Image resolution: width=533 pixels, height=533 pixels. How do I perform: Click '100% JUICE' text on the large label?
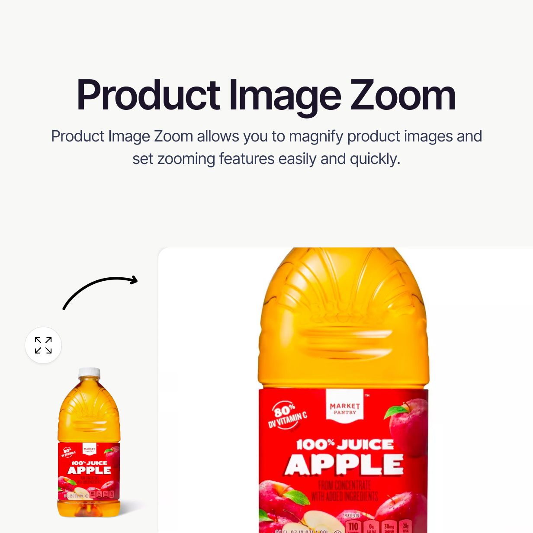(x=345, y=445)
